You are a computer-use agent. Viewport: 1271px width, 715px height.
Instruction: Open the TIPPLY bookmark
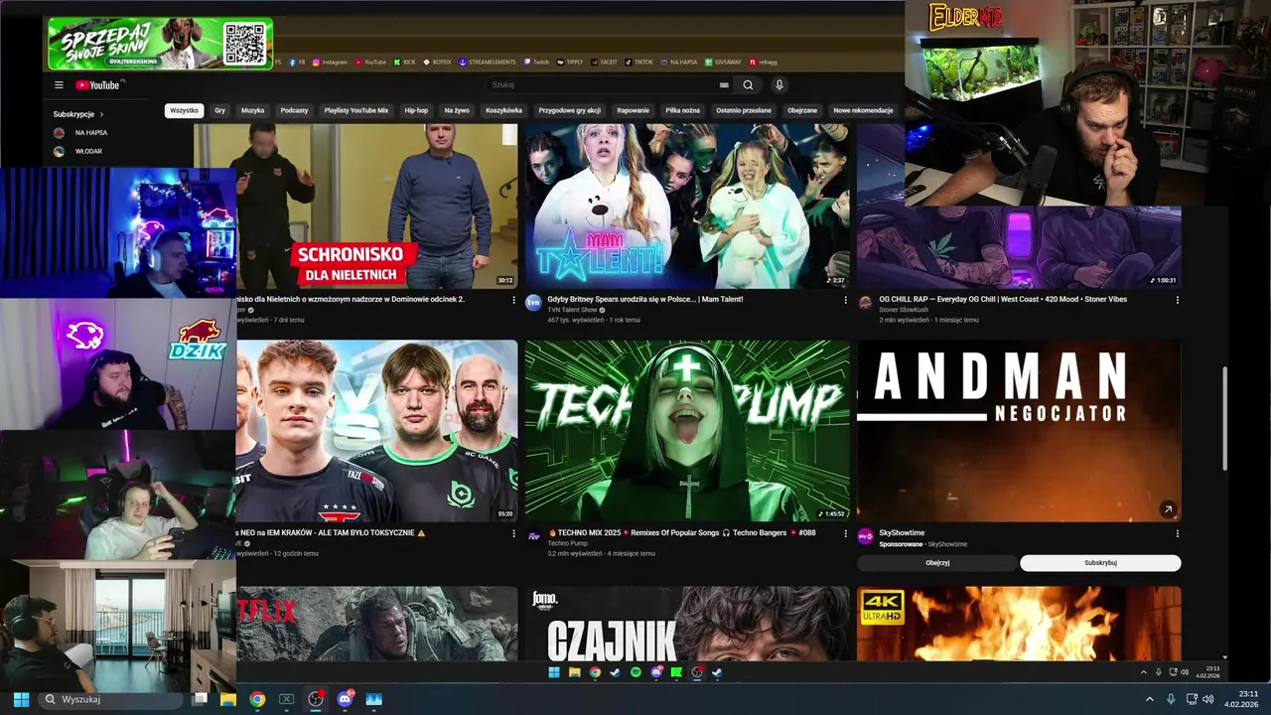tap(570, 62)
